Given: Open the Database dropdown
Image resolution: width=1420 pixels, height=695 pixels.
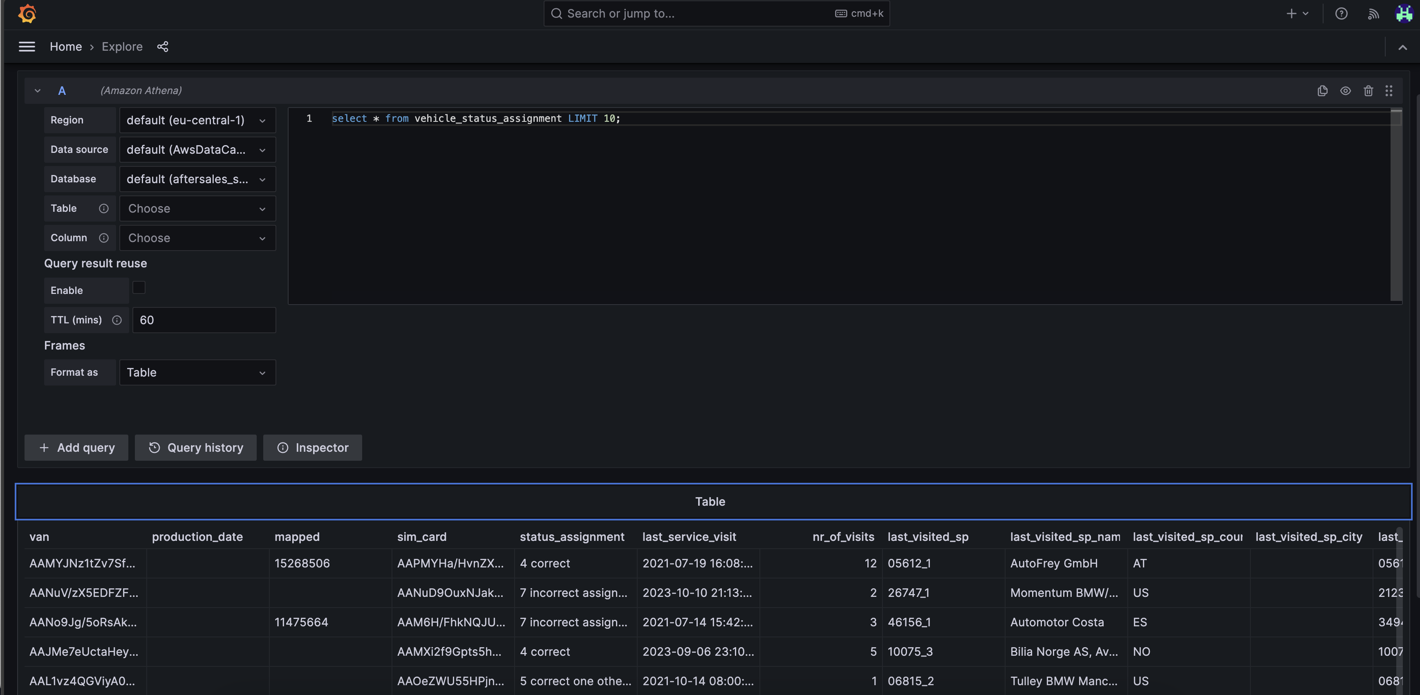Looking at the screenshot, I should point(197,179).
